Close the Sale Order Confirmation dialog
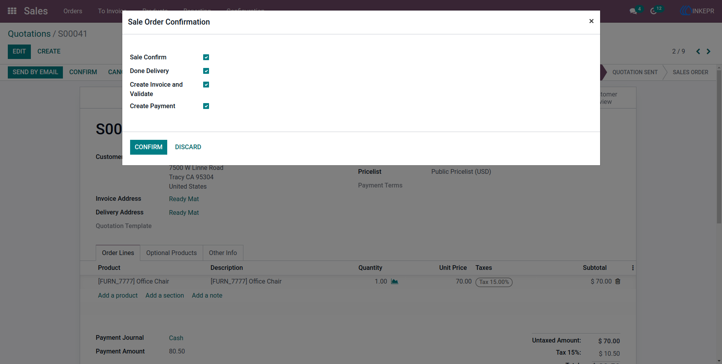Image resolution: width=722 pixels, height=364 pixels. (x=591, y=21)
